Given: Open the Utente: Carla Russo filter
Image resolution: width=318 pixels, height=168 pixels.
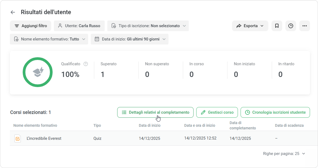Looking at the screenshot, I should click(79, 26).
